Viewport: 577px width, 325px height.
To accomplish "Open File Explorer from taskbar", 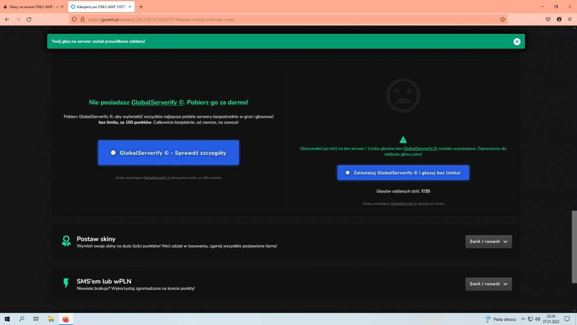I will [x=51, y=319].
